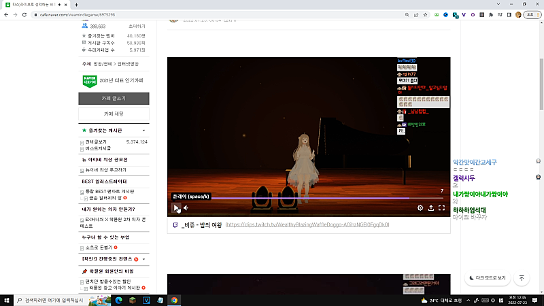Click the 카페 글쓰기 button
The width and height of the screenshot is (544, 306).
[x=114, y=99]
